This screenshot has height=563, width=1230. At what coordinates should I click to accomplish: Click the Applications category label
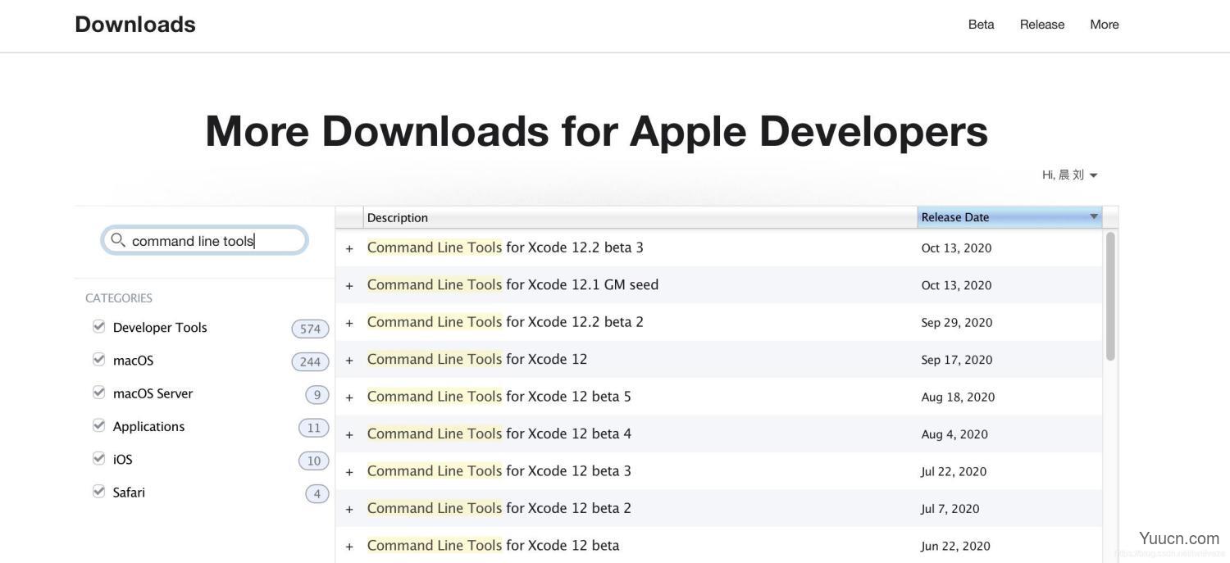click(x=148, y=426)
